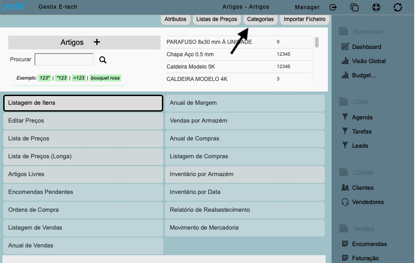This screenshot has height=263, width=415.
Task: Click the 'bouquet rosa' search example
Action: pos(105,78)
